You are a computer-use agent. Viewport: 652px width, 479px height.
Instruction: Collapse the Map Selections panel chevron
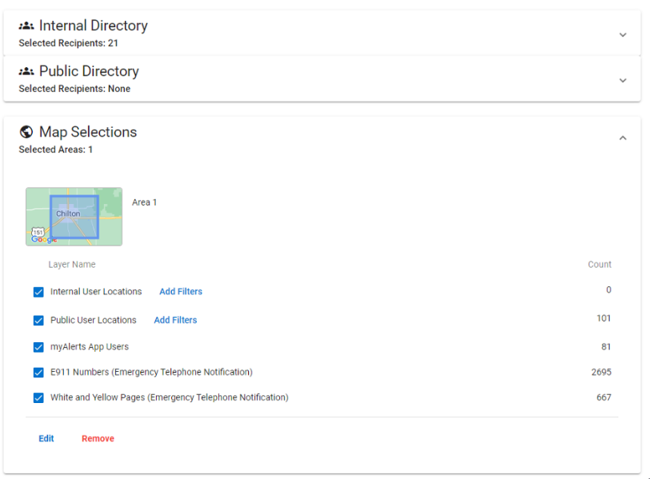pyautogui.click(x=622, y=138)
